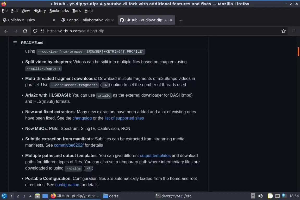Launch the file manager from the quick launch
The height and width of the screenshot is (200, 300).
[37, 196]
